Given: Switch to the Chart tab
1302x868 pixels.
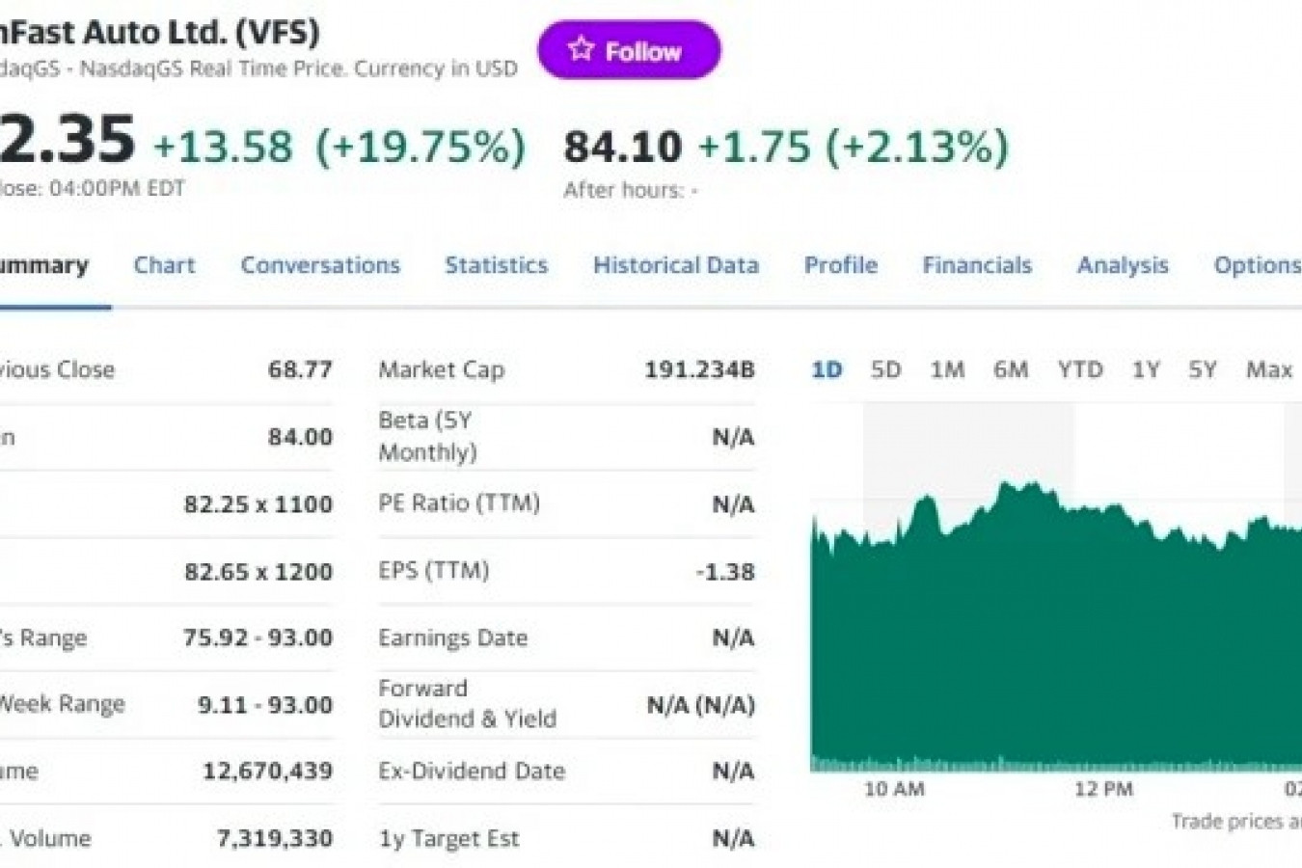Looking at the screenshot, I should 163,265.
